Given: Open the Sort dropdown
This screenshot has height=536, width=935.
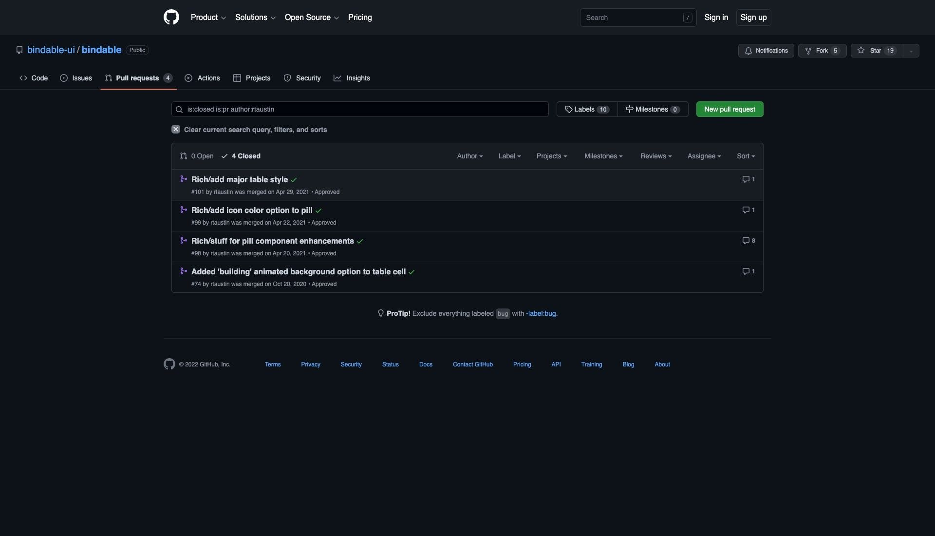Looking at the screenshot, I should coord(746,156).
